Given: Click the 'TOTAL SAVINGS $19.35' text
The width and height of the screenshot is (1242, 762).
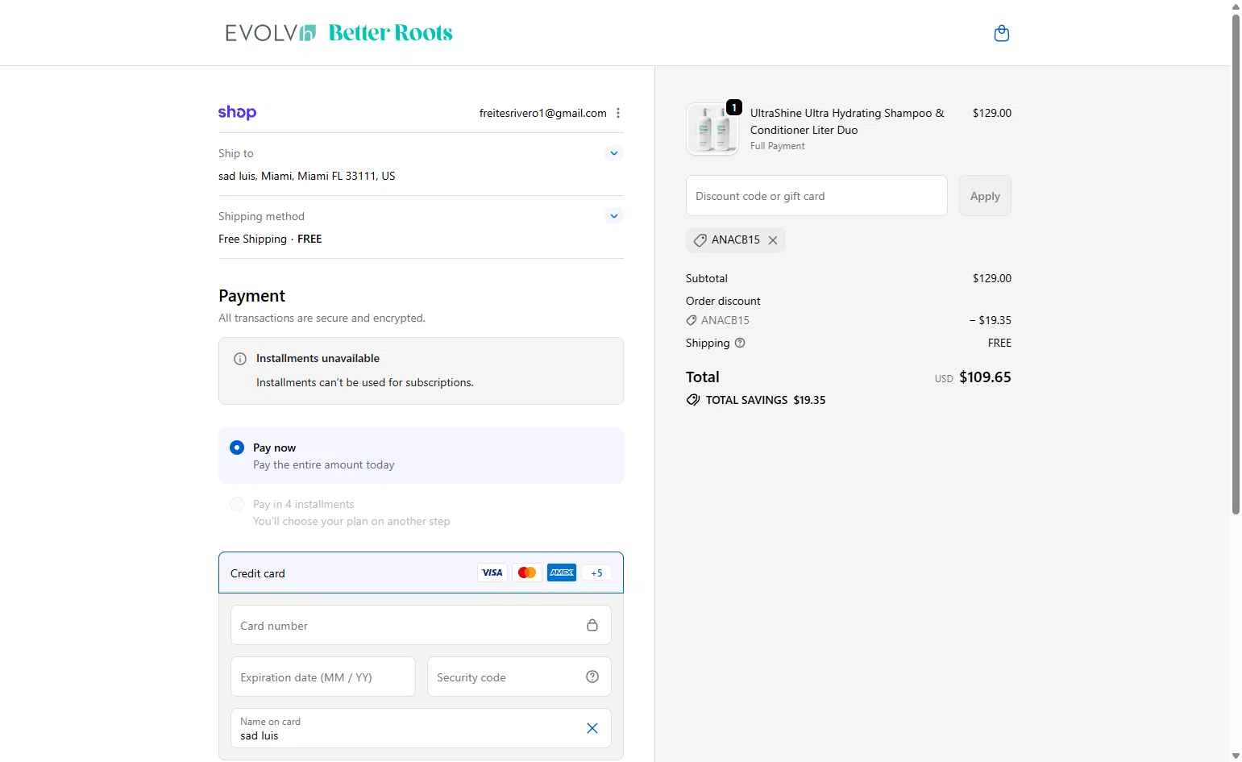Looking at the screenshot, I should tap(766, 400).
